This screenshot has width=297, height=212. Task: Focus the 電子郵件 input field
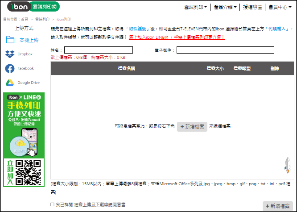tap(225, 50)
